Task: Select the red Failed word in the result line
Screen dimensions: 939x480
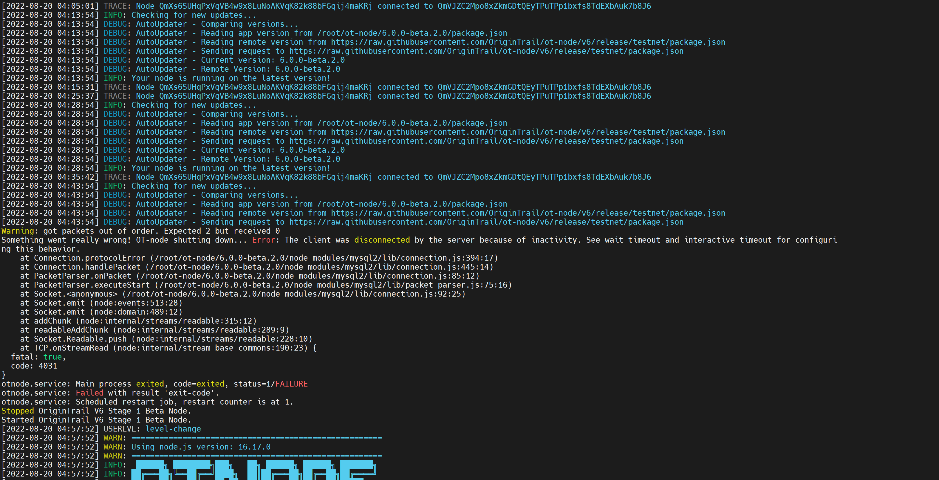Action: pos(90,393)
